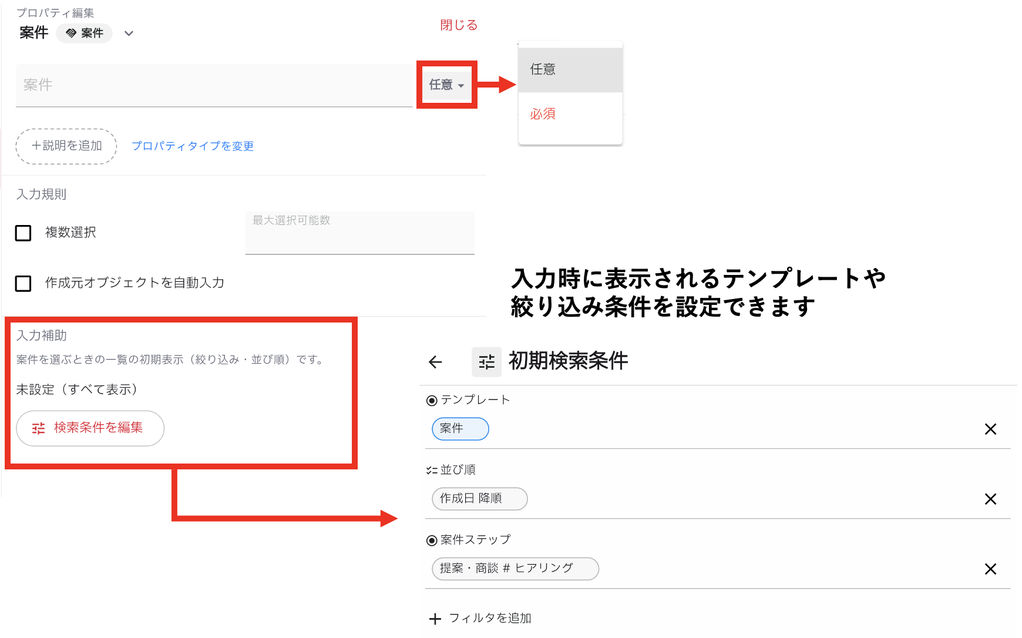Screen dimensions: 1022x638
Task: Choose 必須 in the dropdown menu
Action: [x=570, y=115]
